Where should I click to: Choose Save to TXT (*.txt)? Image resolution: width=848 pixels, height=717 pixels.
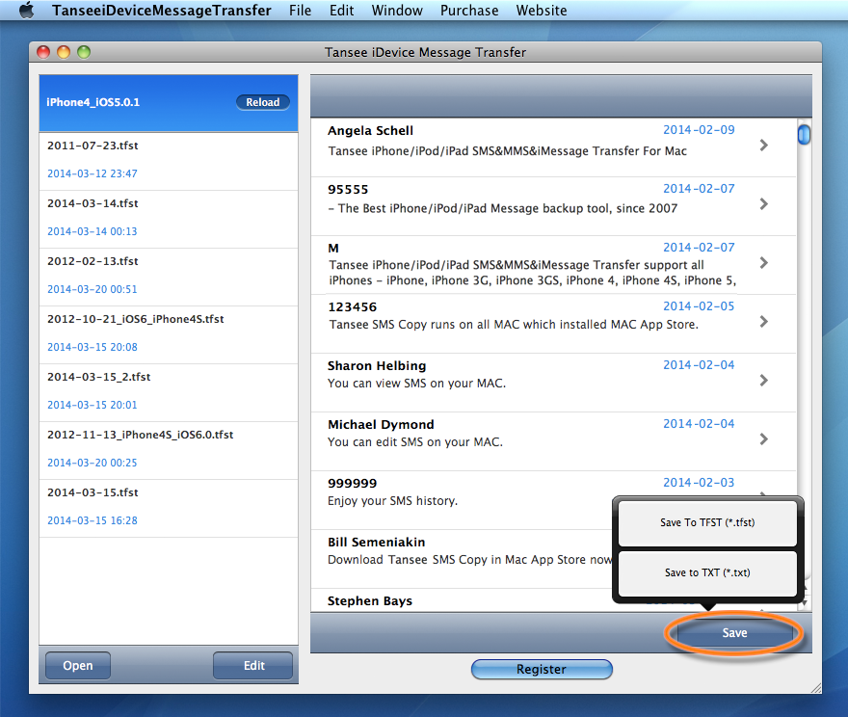(707, 572)
